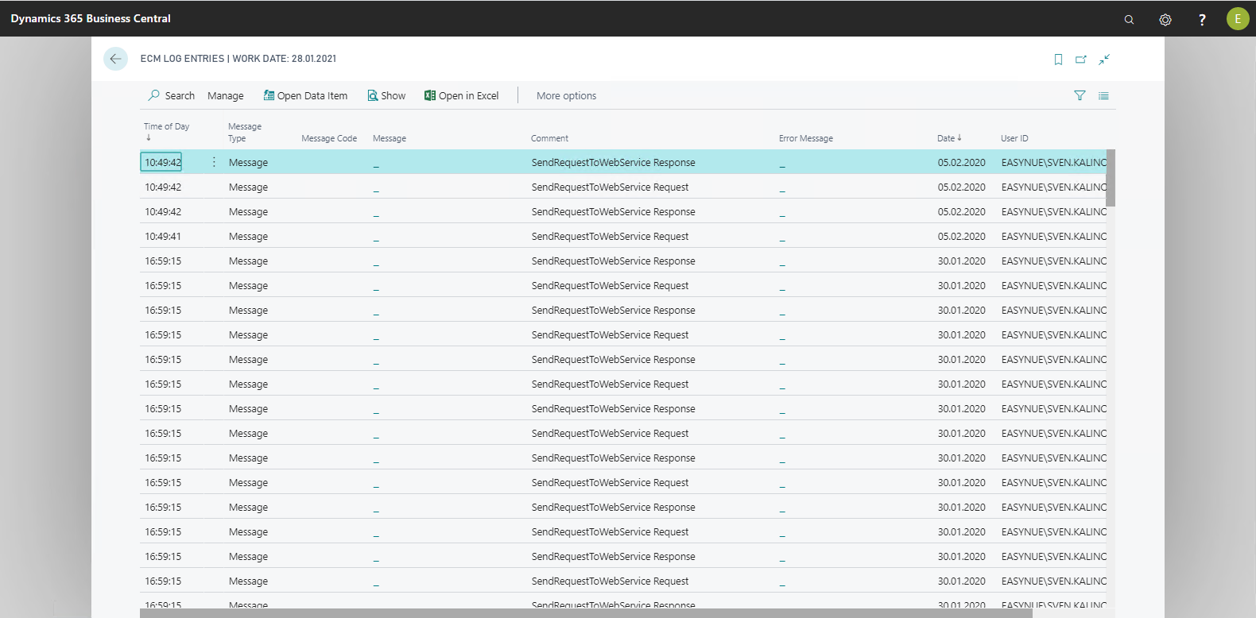Collapse the page with the shrink arrows icon
The image size is (1256, 618).
(1104, 60)
